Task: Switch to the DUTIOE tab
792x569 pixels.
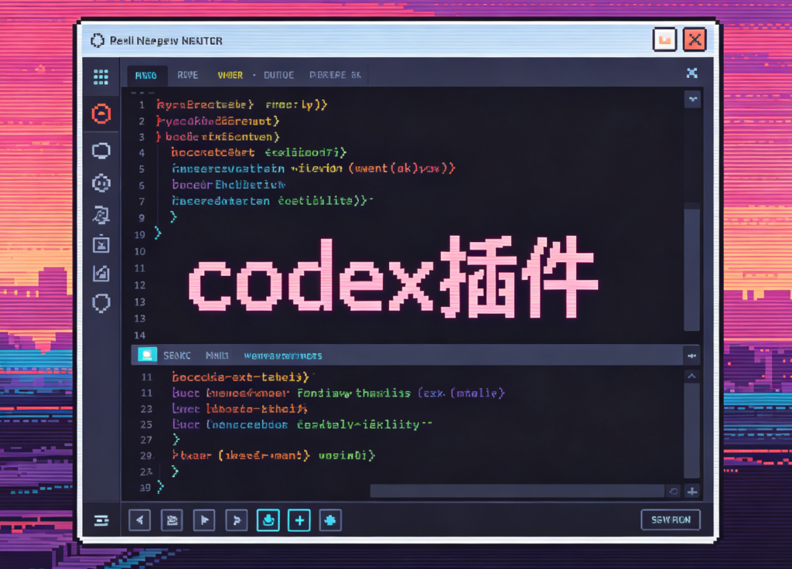Action: [x=278, y=75]
